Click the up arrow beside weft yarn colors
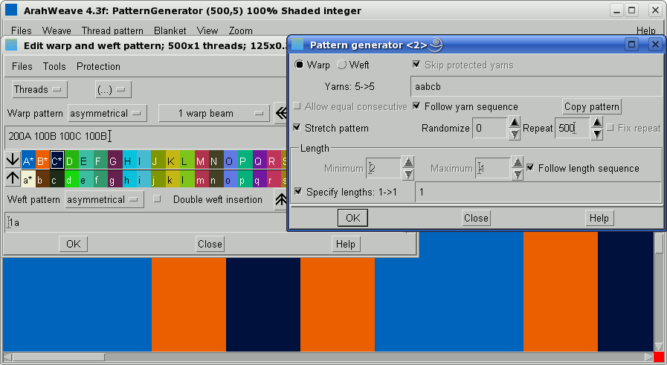 (x=13, y=178)
